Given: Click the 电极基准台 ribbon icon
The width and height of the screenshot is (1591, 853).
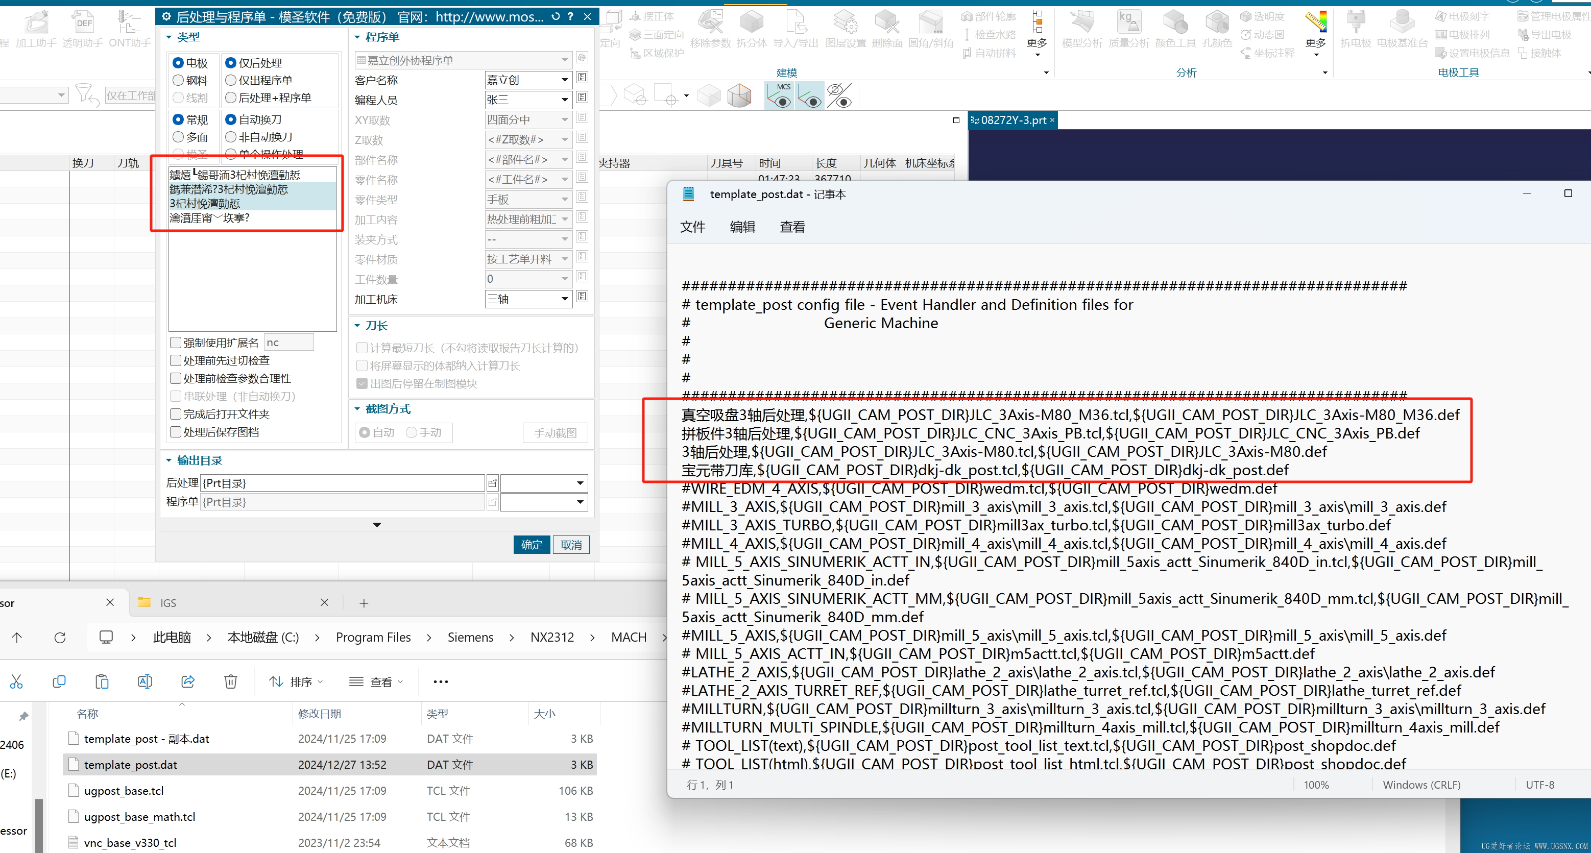Looking at the screenshot, I should tap(1402, 29).
